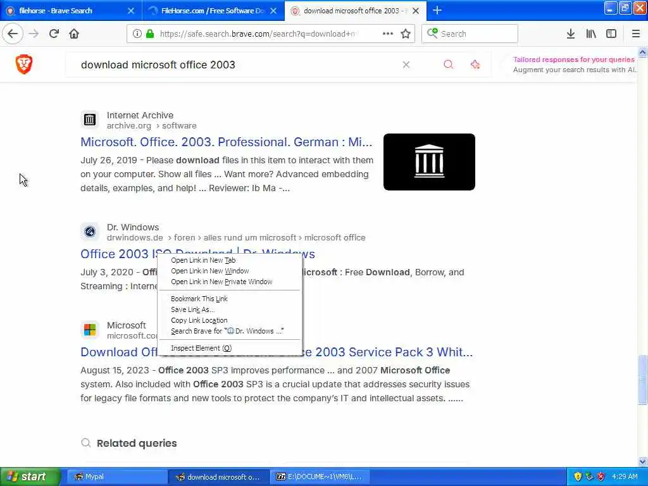Reload the current page
This screenshot has height=486, width=648.
coord(54,34)
